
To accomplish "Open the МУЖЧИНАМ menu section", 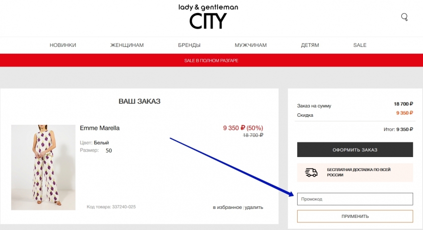I will pyautogui.click(x=251, y=45).
